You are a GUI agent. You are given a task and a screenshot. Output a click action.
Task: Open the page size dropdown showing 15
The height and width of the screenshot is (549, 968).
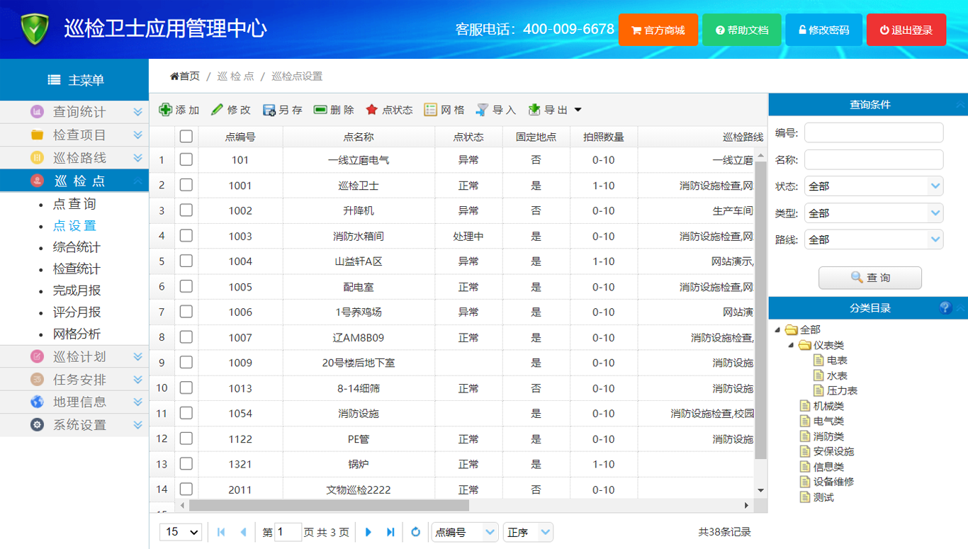click(181, 532)
